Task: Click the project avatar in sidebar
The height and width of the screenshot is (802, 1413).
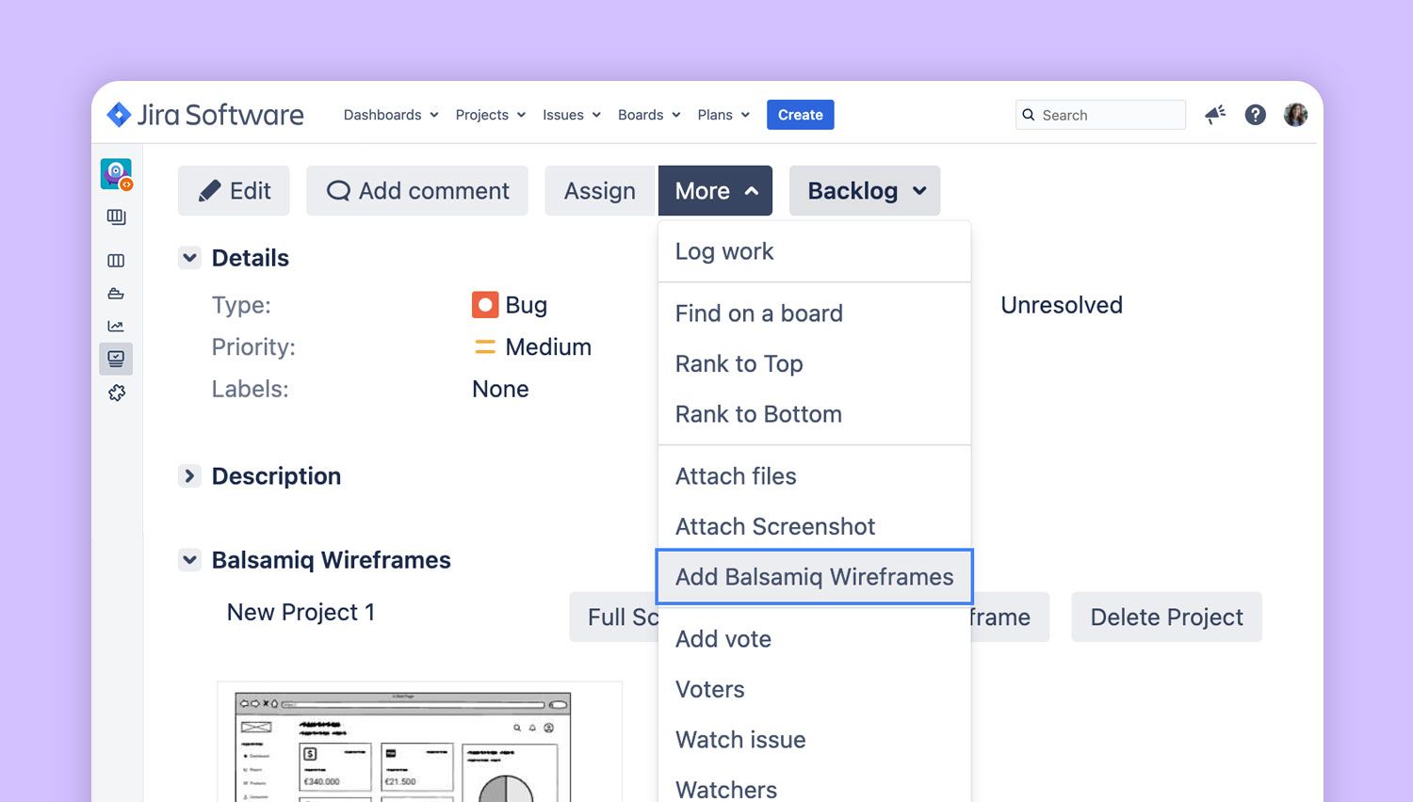Action: tap(116, 174)
